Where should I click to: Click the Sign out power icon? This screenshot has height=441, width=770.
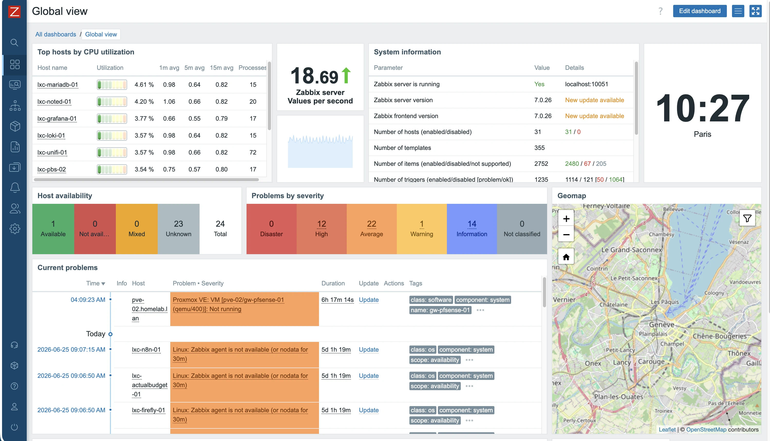pyautogui.click(x=14, y=427)
